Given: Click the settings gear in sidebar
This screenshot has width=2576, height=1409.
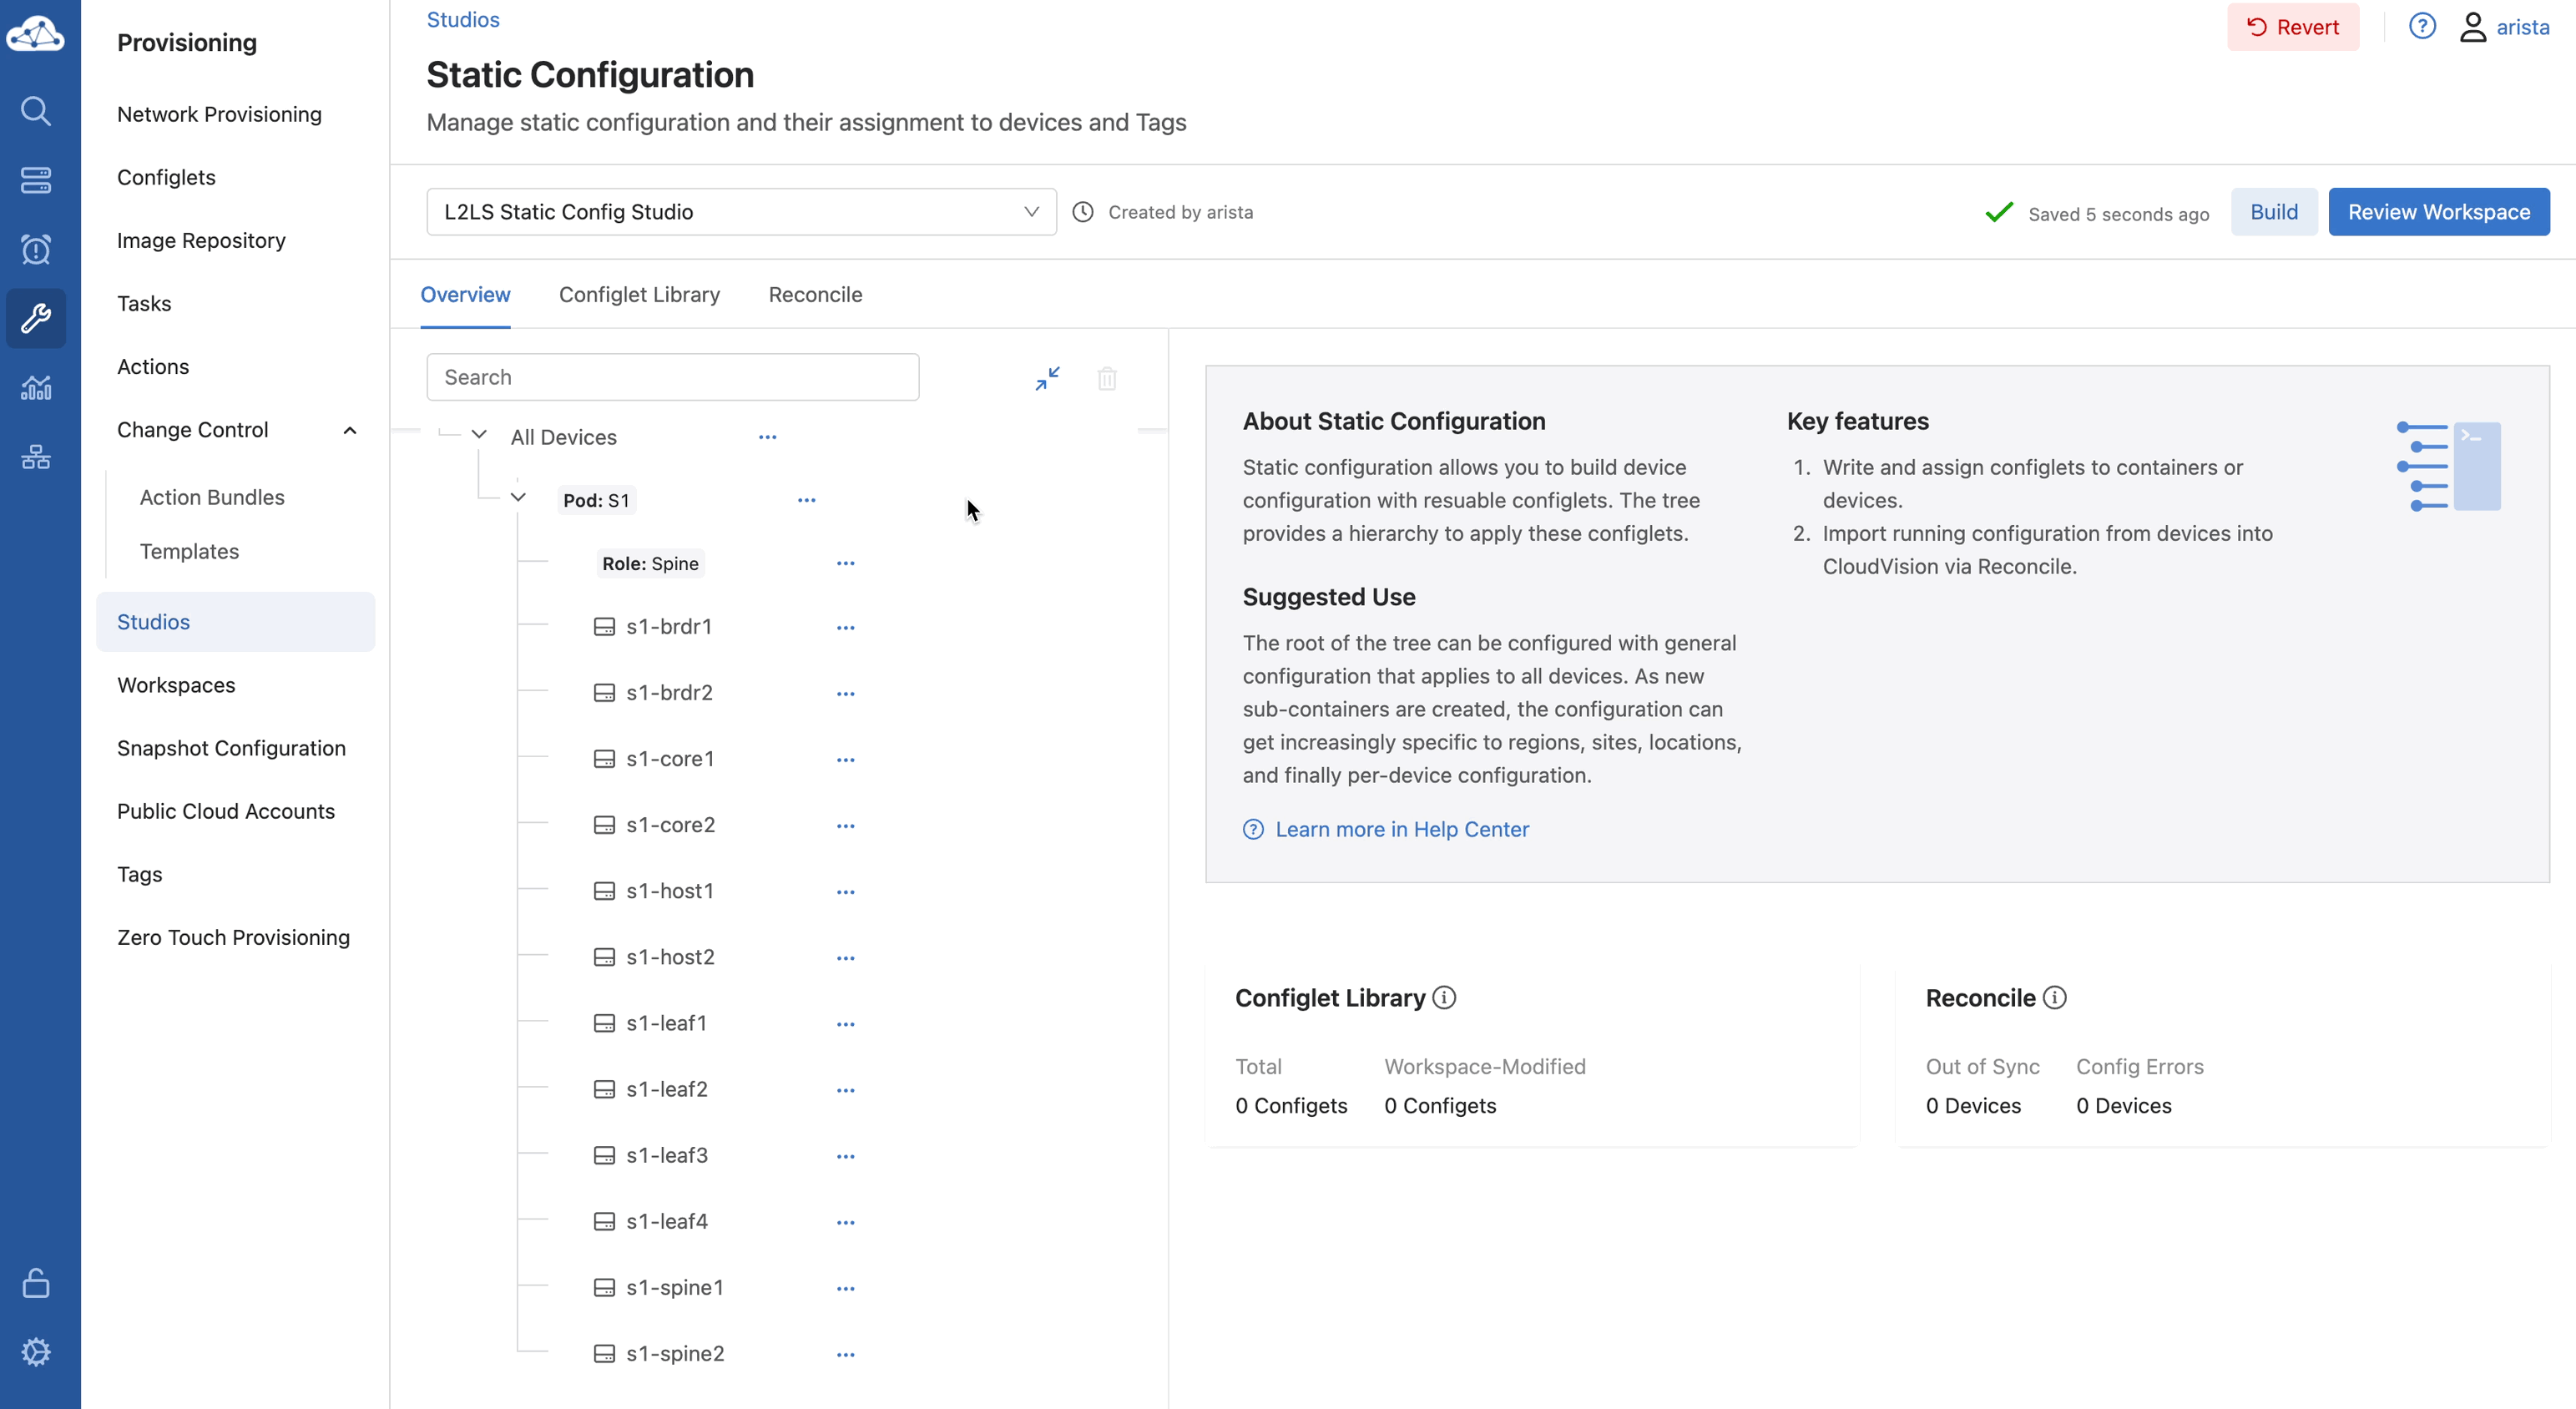Looking at the screenshot, I should 36,1352.
